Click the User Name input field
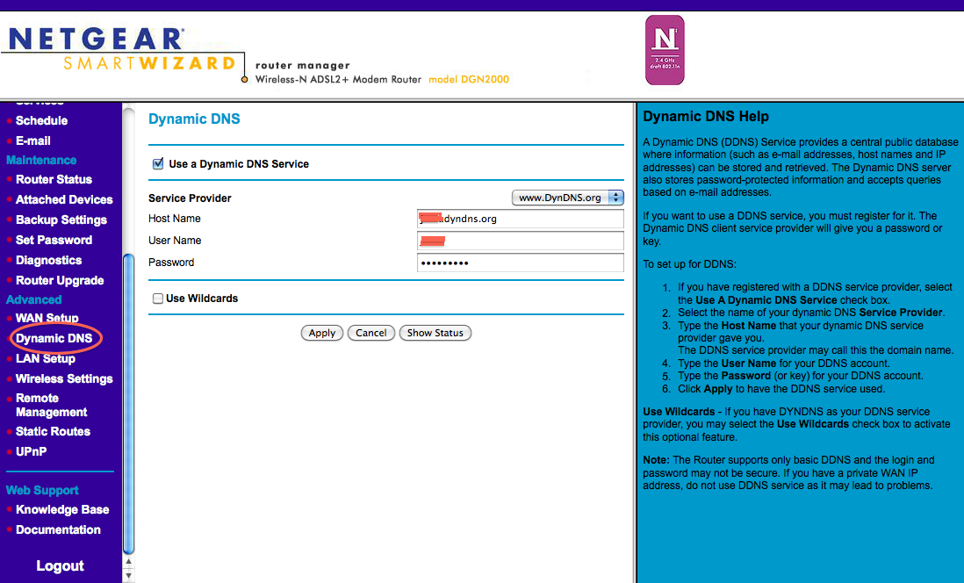The height and width of the screenshot is (583, 964). (520, 241)
